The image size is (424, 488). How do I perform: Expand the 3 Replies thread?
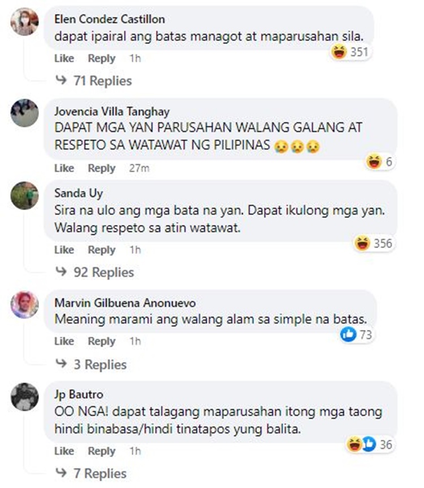[91, 364]
